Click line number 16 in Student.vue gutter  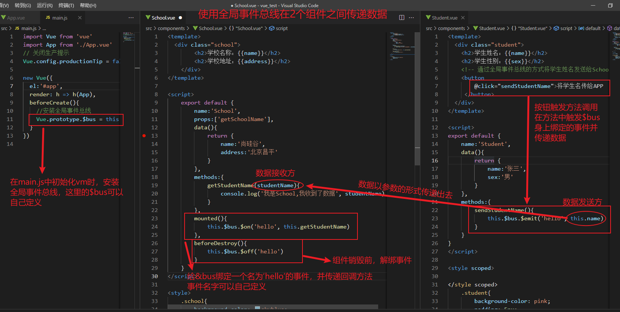pos(435,161)
